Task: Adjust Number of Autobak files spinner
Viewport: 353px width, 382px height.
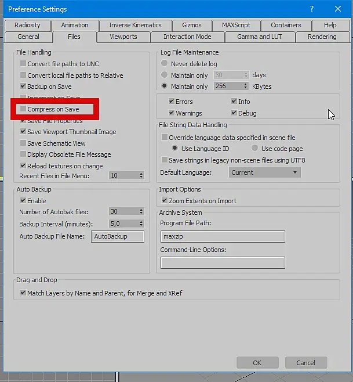Action: (141, 211)
